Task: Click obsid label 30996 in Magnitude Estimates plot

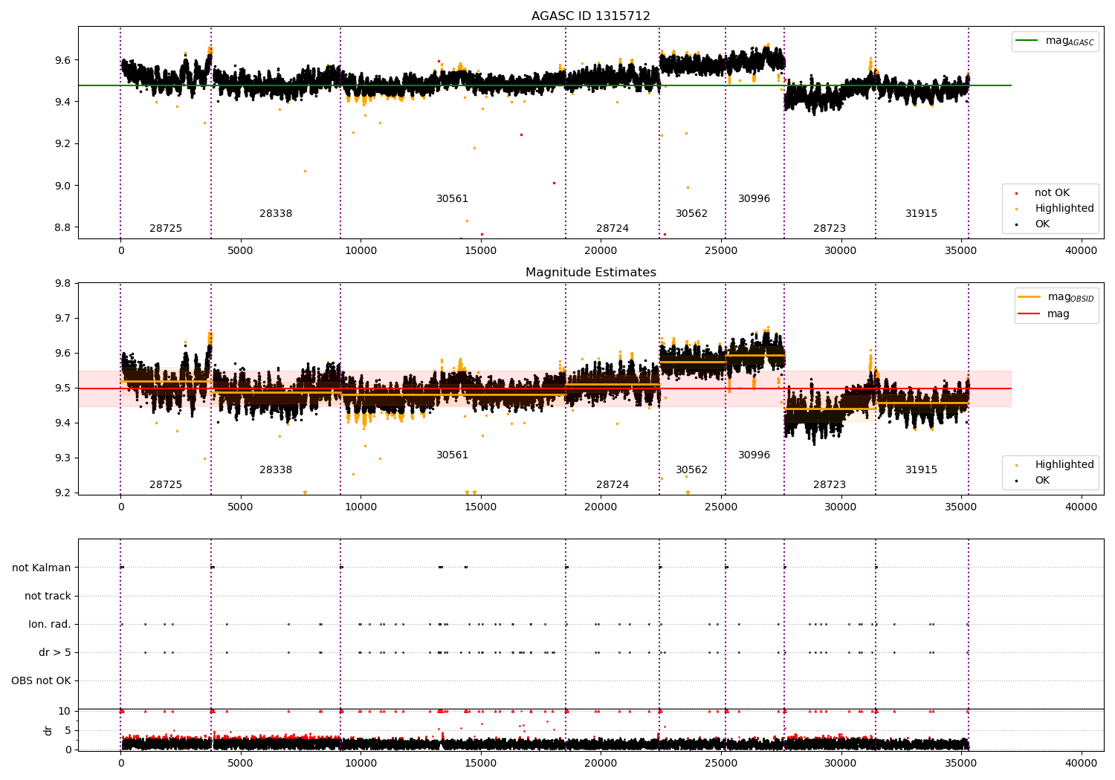Action: point(754,455)
